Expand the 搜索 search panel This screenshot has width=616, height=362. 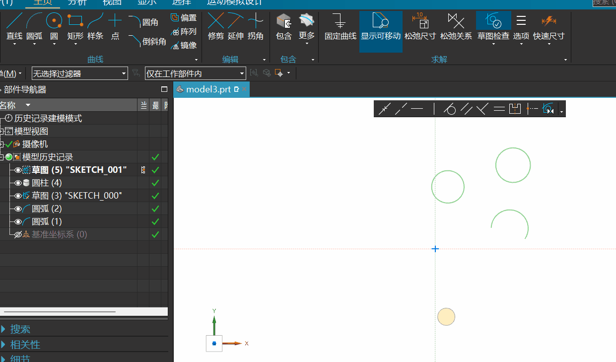[x=20, y=329]
